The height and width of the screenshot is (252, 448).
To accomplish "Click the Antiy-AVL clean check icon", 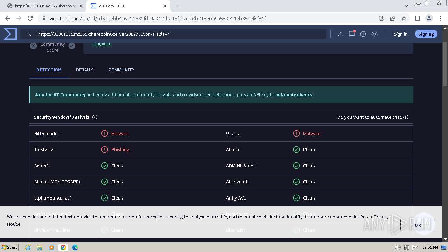I will tap(296, 198).
